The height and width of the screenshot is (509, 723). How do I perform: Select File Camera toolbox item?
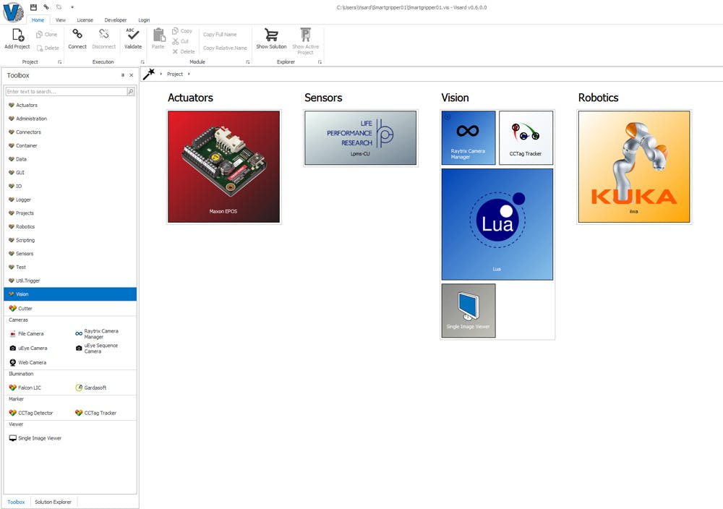(27, 334)
